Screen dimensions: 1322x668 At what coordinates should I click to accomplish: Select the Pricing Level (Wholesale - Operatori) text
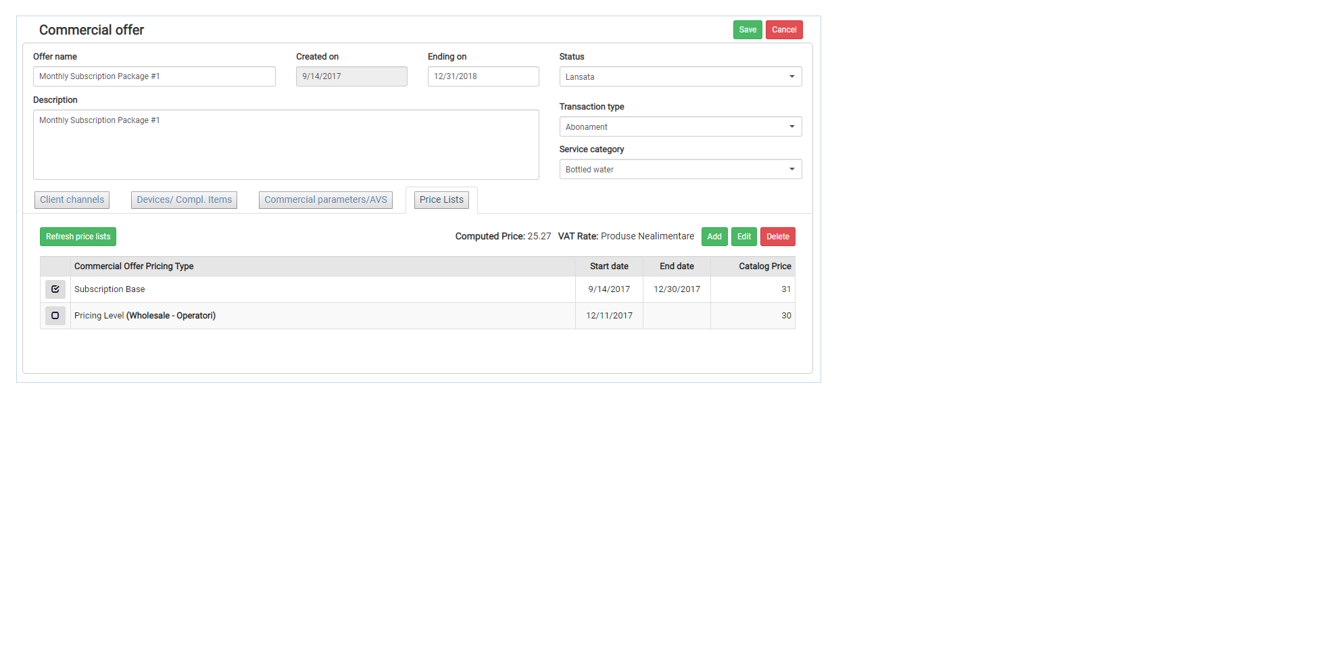pyautogui.click(x=145, y=316)
